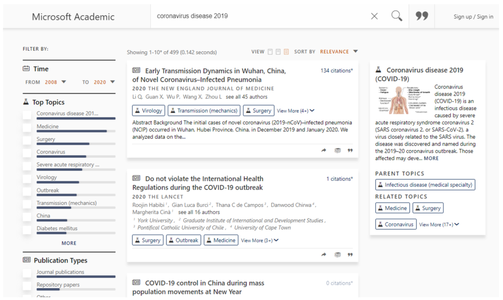503x300 pixels.
Task: Click Sign up / Sign in
Action: pyautogui.click(x=473, y=16)
